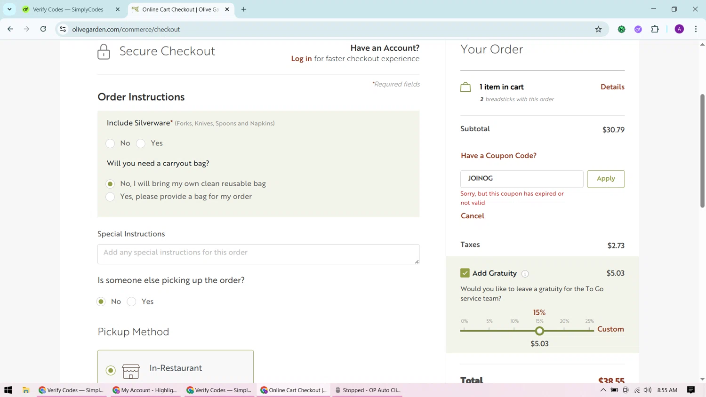Click the gratuity slider handle at 15%
Screen dimensions: 706x397
(x=539, y=331)
